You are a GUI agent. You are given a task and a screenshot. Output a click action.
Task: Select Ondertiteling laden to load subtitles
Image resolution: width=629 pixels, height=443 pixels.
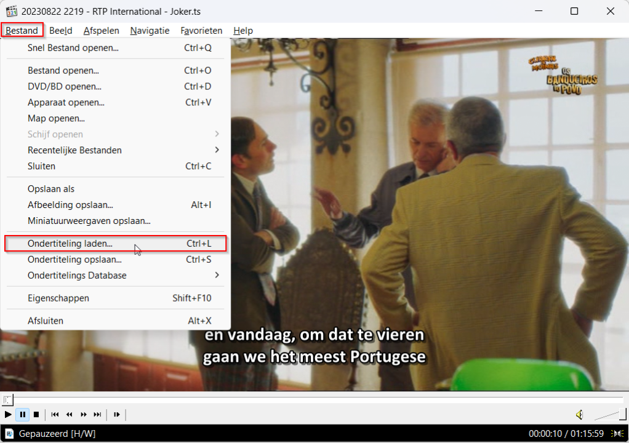coord(70,244)
